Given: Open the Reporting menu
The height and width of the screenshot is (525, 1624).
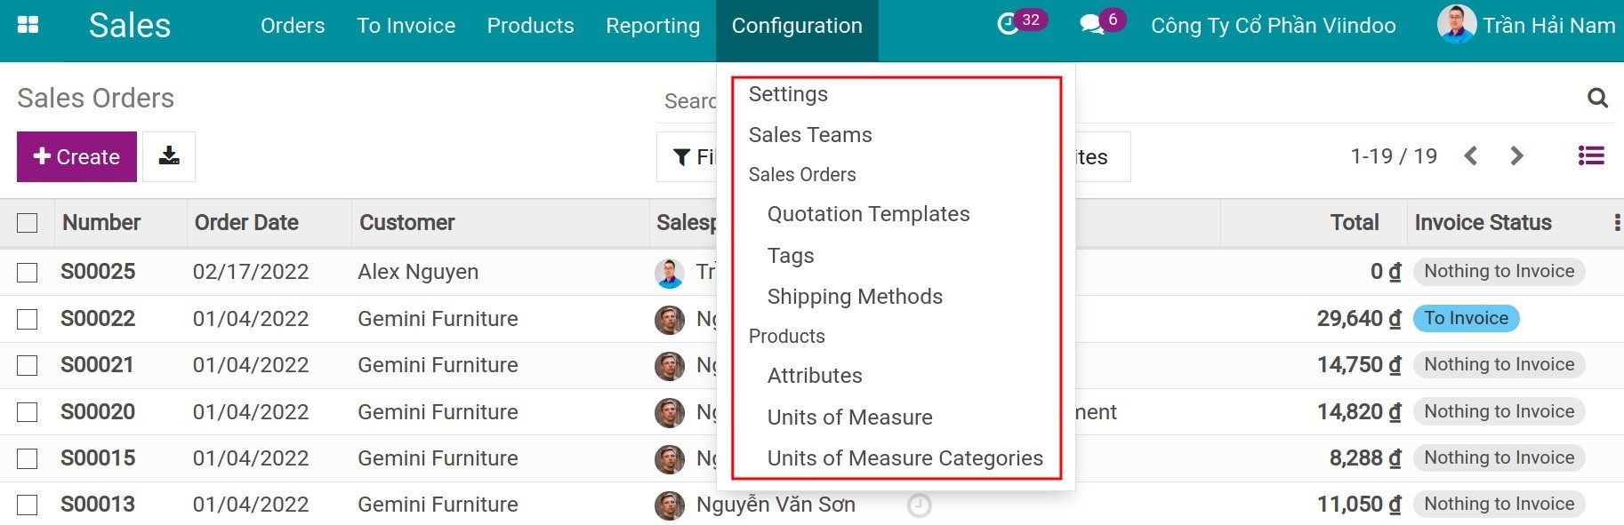Looking at the screenshot, I should tap(652, 26).
